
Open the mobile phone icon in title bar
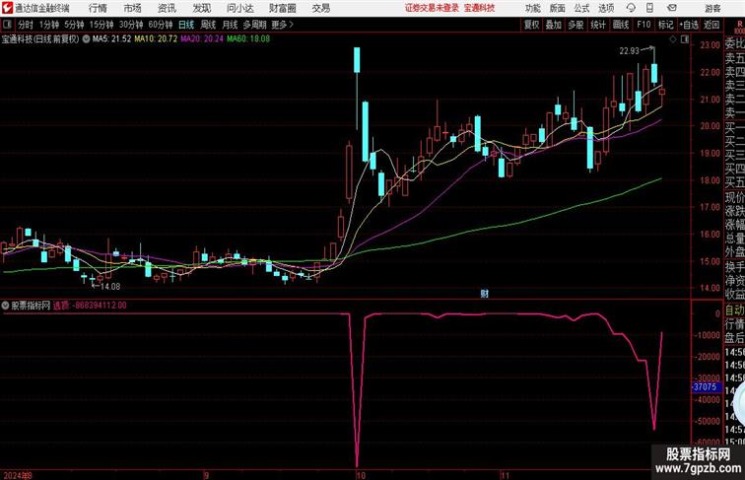coord(649,8)
